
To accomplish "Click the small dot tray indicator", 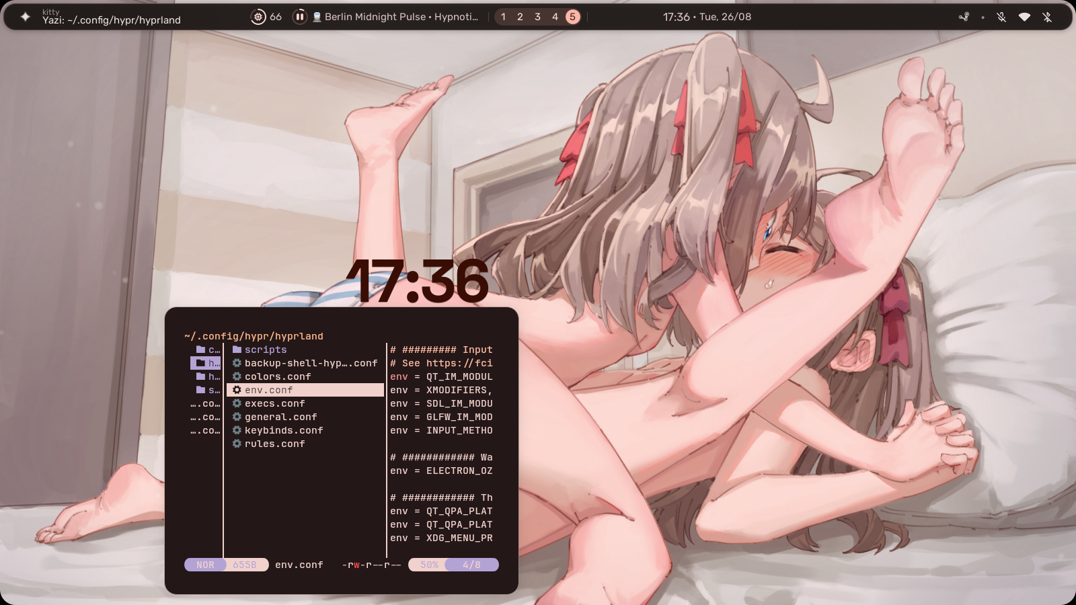I will tap(983, 17).
